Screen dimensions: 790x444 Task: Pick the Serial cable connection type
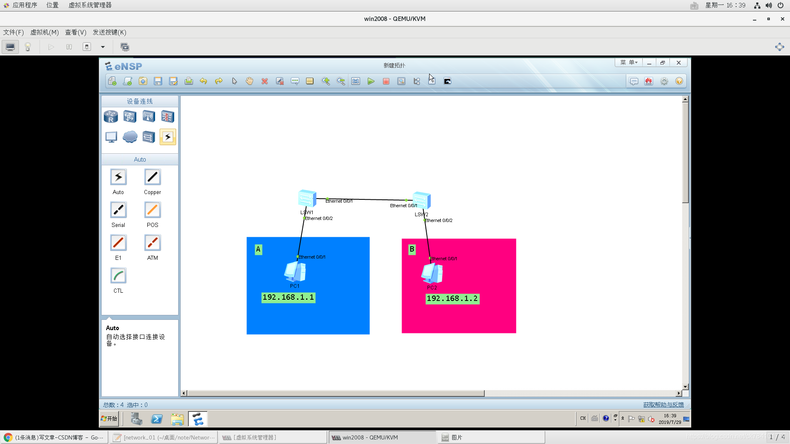click(x=118, y=210)
